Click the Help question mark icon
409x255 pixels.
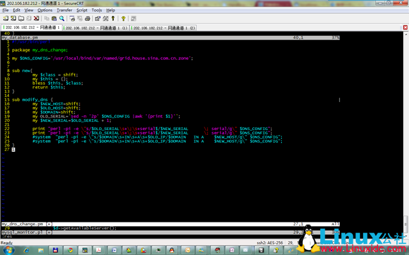click(123, 18)
